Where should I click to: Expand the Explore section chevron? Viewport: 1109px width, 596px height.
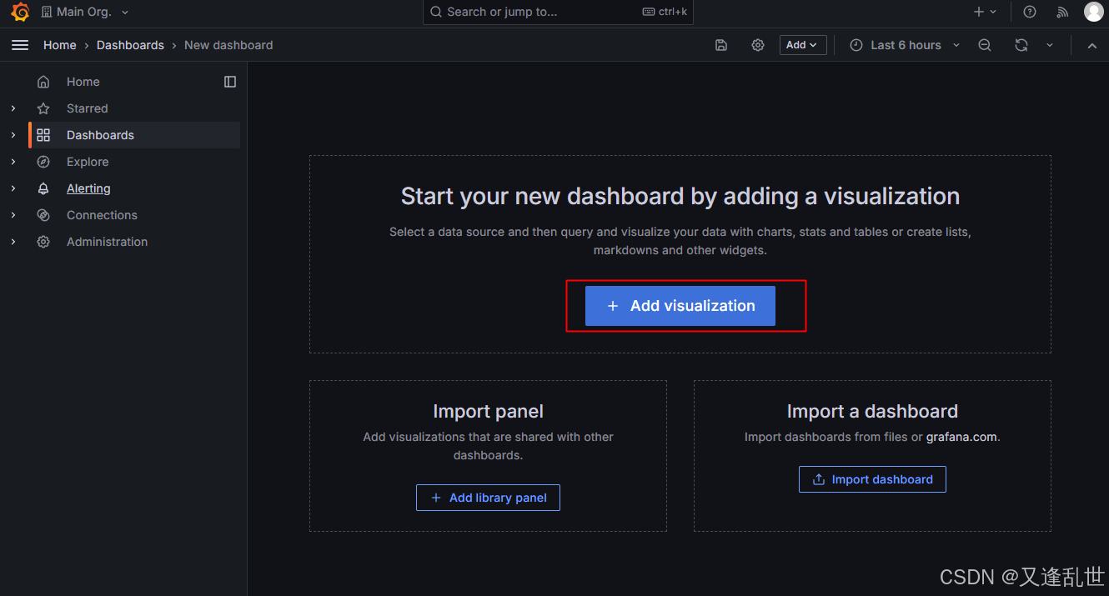(13, 162)
